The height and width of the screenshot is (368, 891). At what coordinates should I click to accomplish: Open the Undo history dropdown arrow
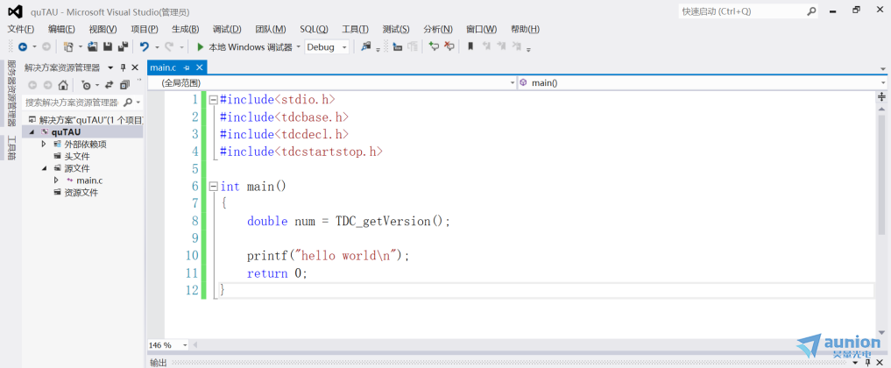click(157, 47)
